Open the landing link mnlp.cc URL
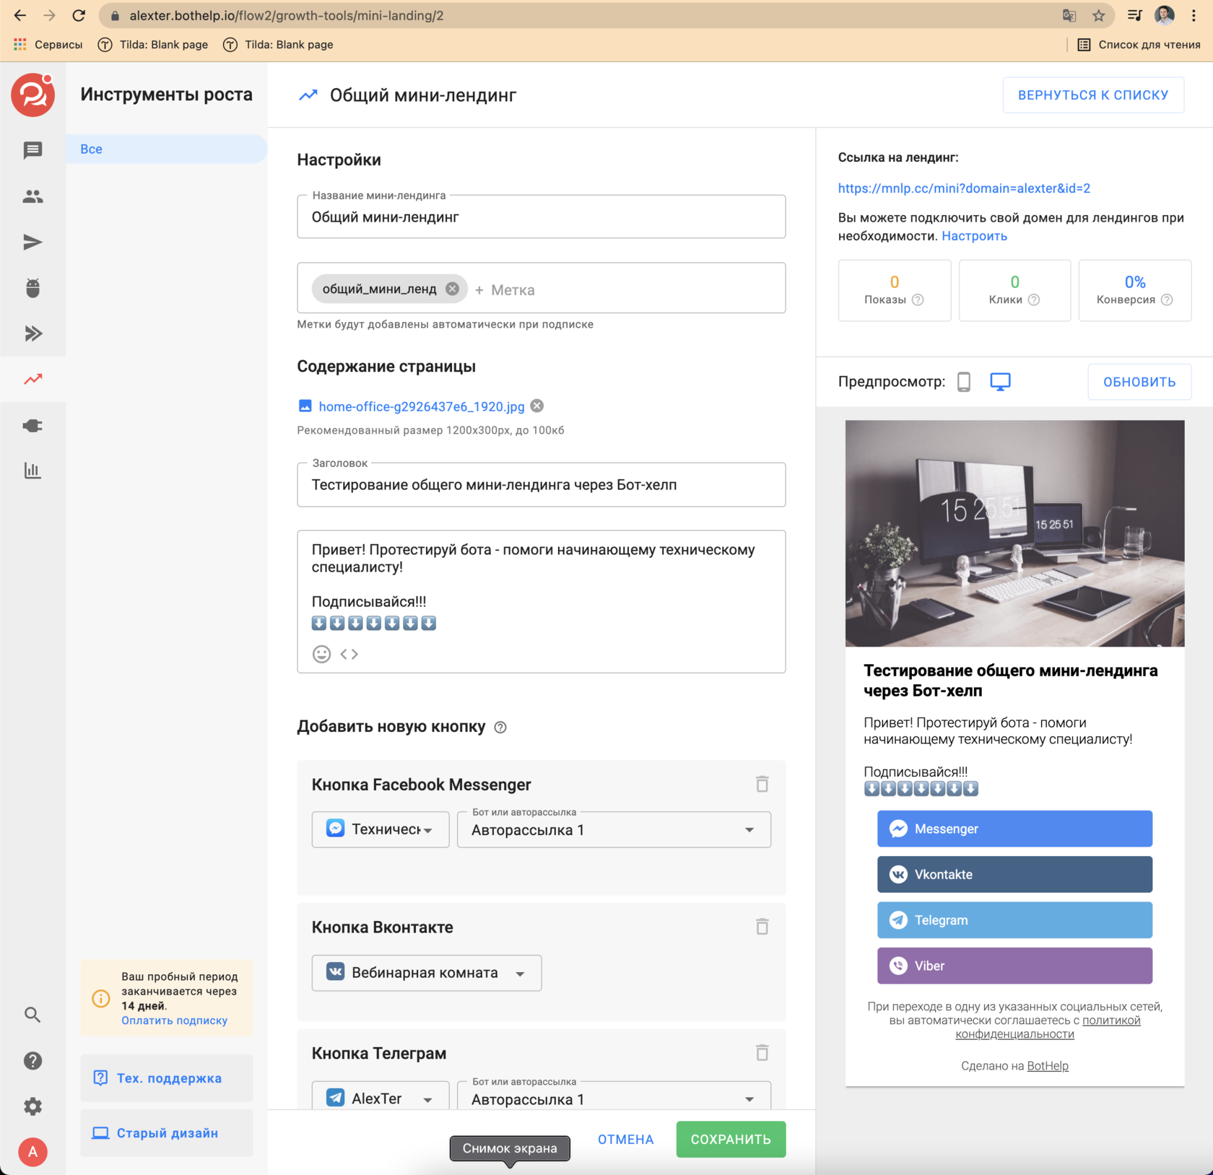The width and height of the screenshot is (1213, 1175). click(x=964, y=188)
